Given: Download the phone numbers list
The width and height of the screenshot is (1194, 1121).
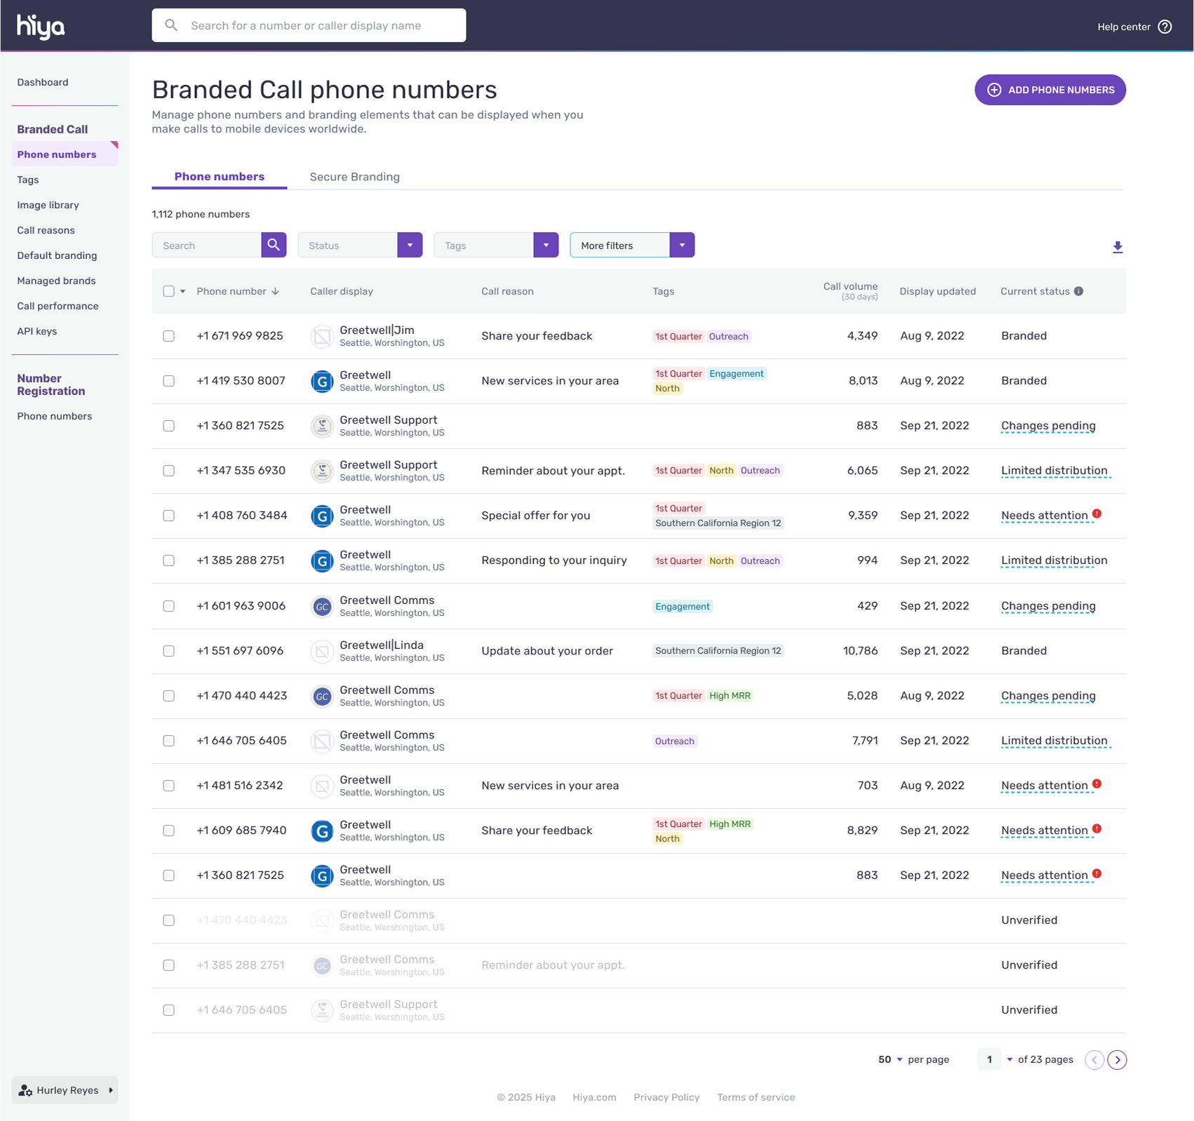Looking at the screenshot, I should pos(1118,247).
